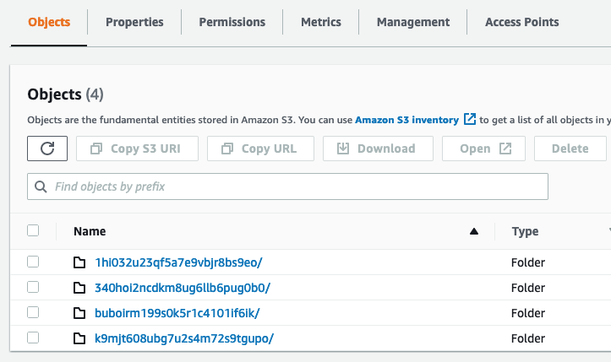Focus the Find objects by prefix field
This screenshot has width=611, height=362.
(x=296, y=186)
